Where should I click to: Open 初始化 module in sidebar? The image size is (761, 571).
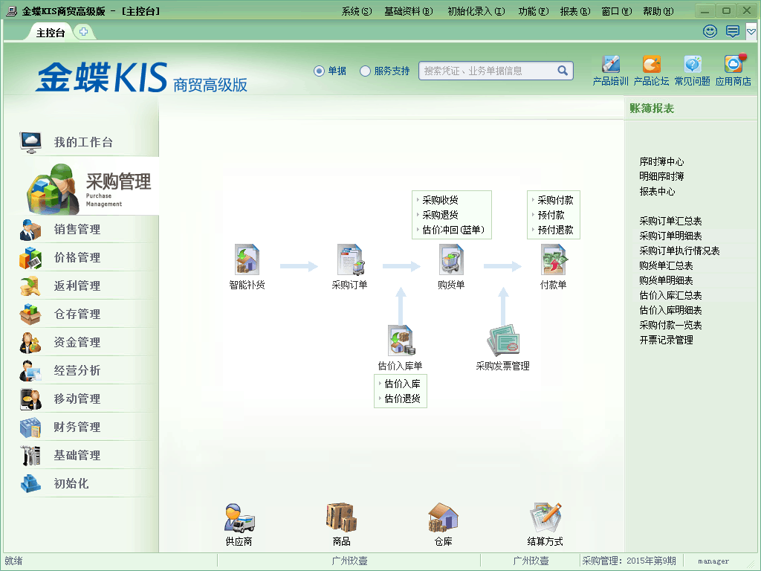click(x=71, y=483)
